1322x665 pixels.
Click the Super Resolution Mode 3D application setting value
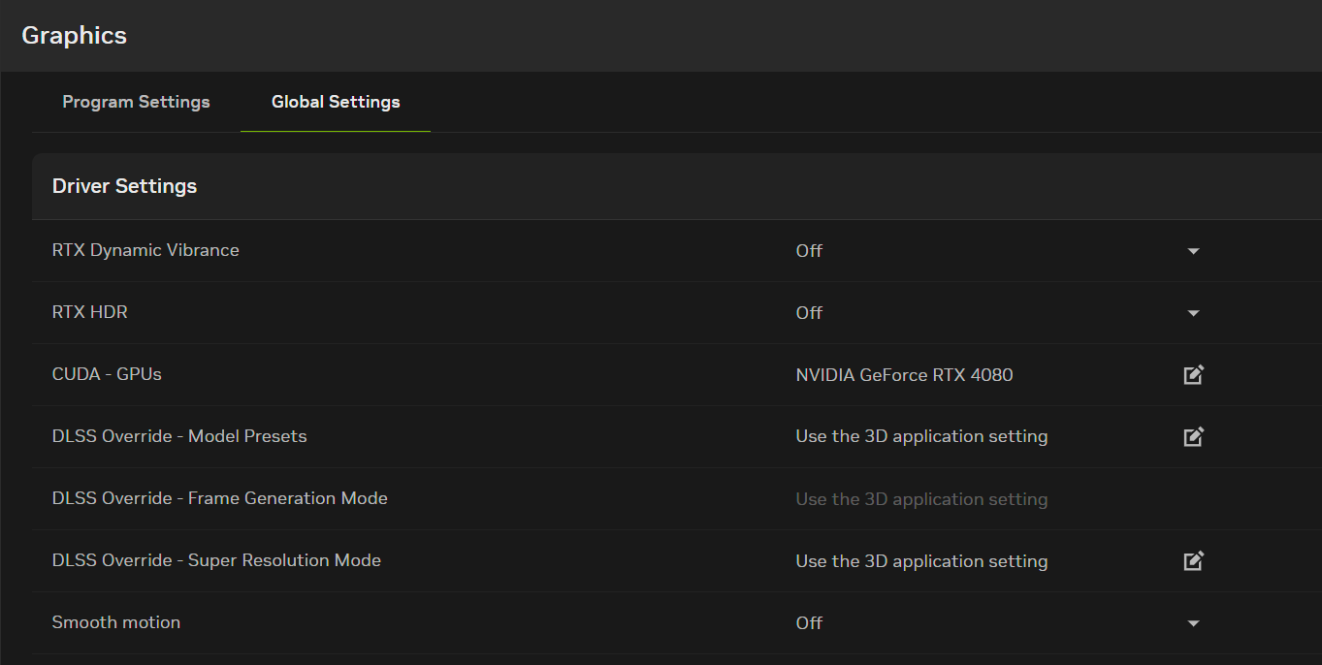(x=921, y=561)
